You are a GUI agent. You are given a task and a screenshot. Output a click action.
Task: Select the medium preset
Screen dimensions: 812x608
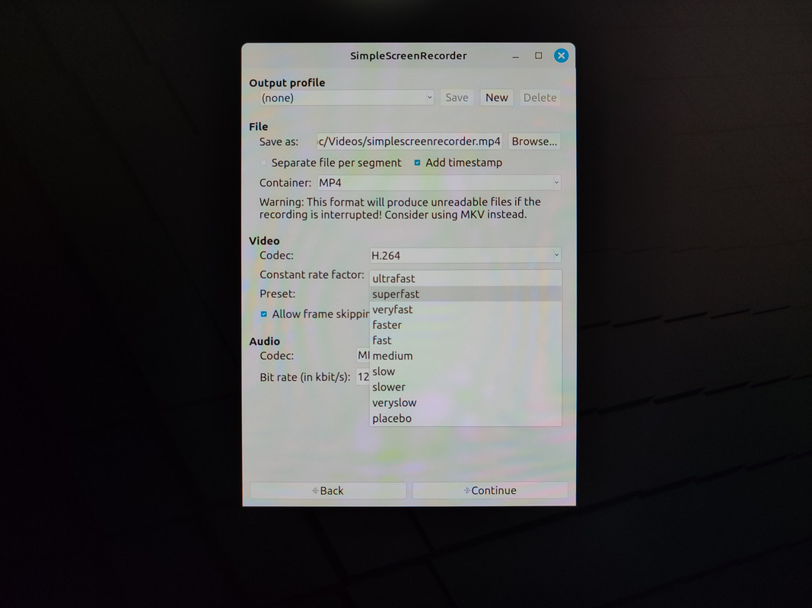[465, 356]
